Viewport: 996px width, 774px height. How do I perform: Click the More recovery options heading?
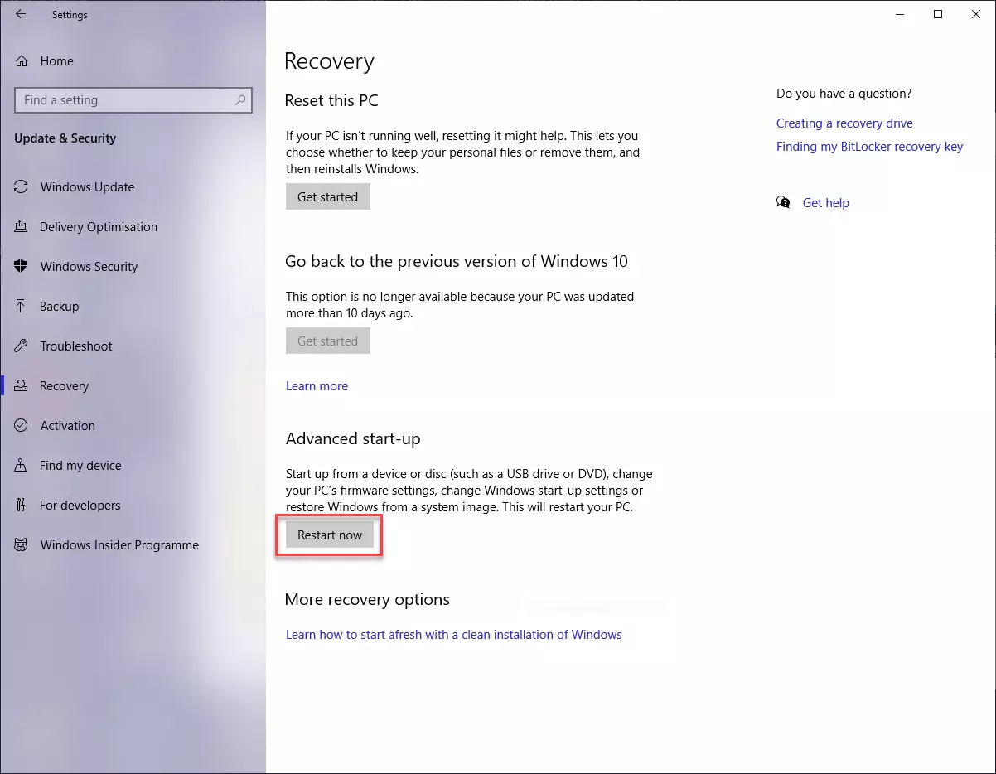coord(367,600)
